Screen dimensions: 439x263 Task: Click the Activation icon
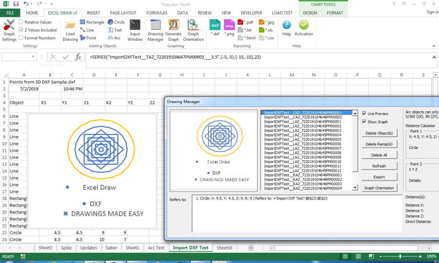click(x=304, y=28)
